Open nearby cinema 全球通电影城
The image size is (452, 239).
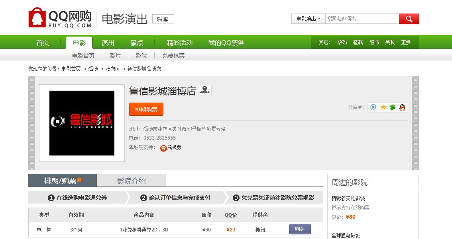tap(346, 235)
